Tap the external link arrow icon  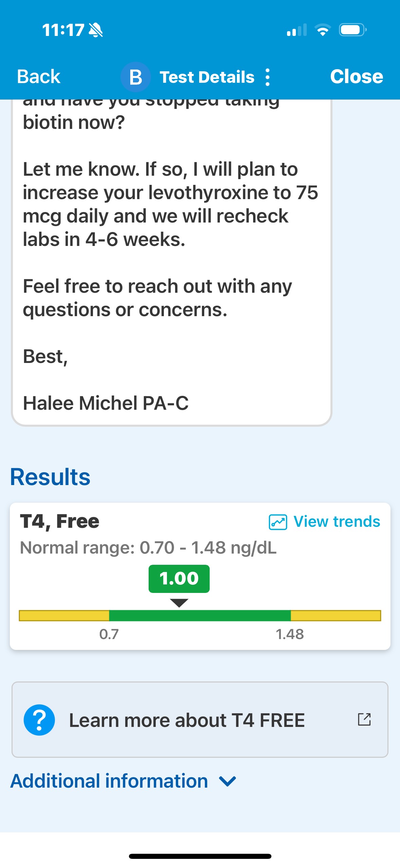(x=364, y=719)
